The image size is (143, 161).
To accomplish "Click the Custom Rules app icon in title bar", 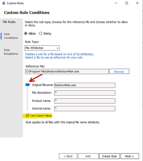I will tap(4, 3).
